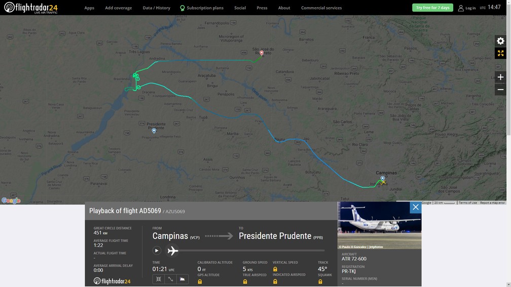Open the Press menu
511x287 pixels.
[x=262, y=8]
